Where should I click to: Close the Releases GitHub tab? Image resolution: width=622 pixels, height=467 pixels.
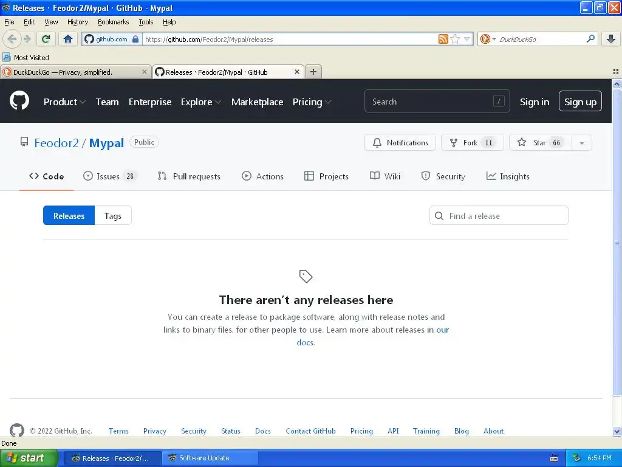coord(296,72)
